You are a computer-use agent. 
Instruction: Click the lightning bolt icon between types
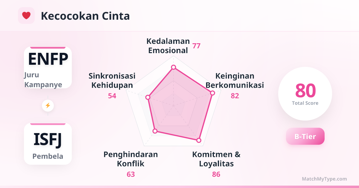pyautogui.click(x=48, y=106)
